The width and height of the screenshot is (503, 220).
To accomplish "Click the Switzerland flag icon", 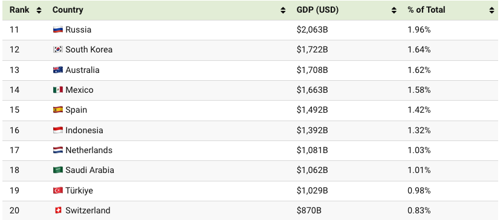I will point(58,210).
